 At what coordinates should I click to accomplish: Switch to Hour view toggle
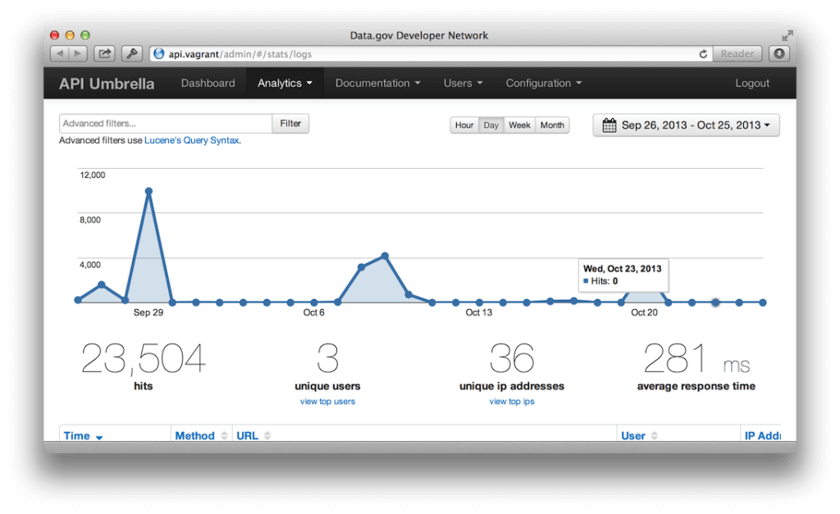pyautogui.click(x=463, y=125)
